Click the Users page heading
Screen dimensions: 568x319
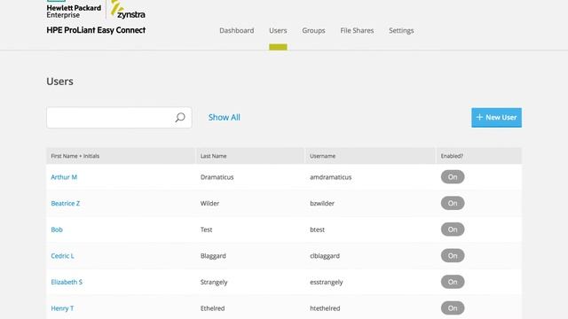click(x=59, y=82)
